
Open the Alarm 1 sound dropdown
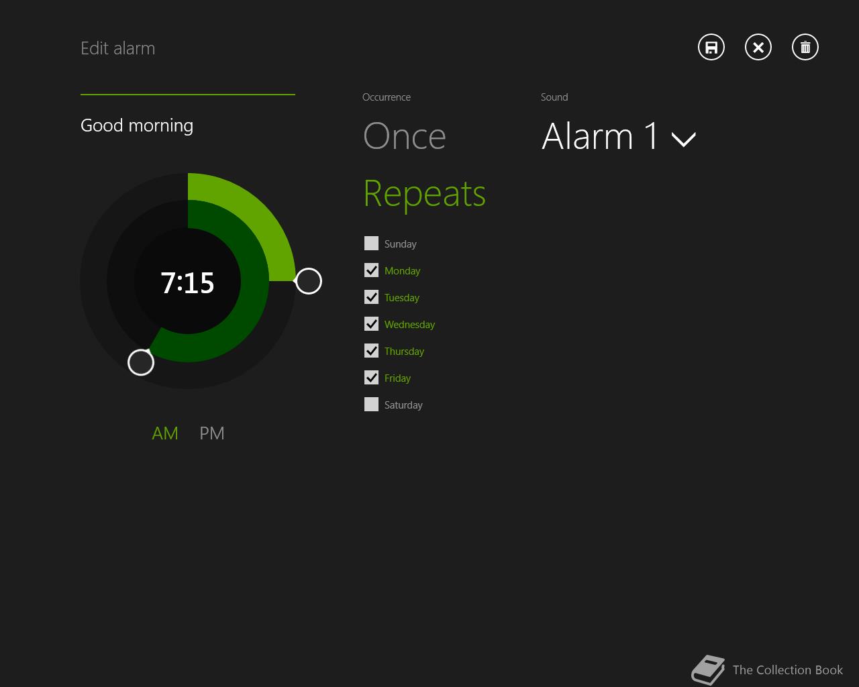pos(619,136)
